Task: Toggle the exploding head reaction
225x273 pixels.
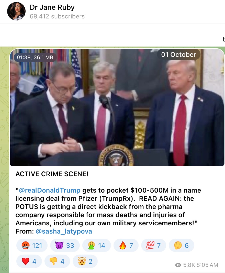Action: pos(85,261)
